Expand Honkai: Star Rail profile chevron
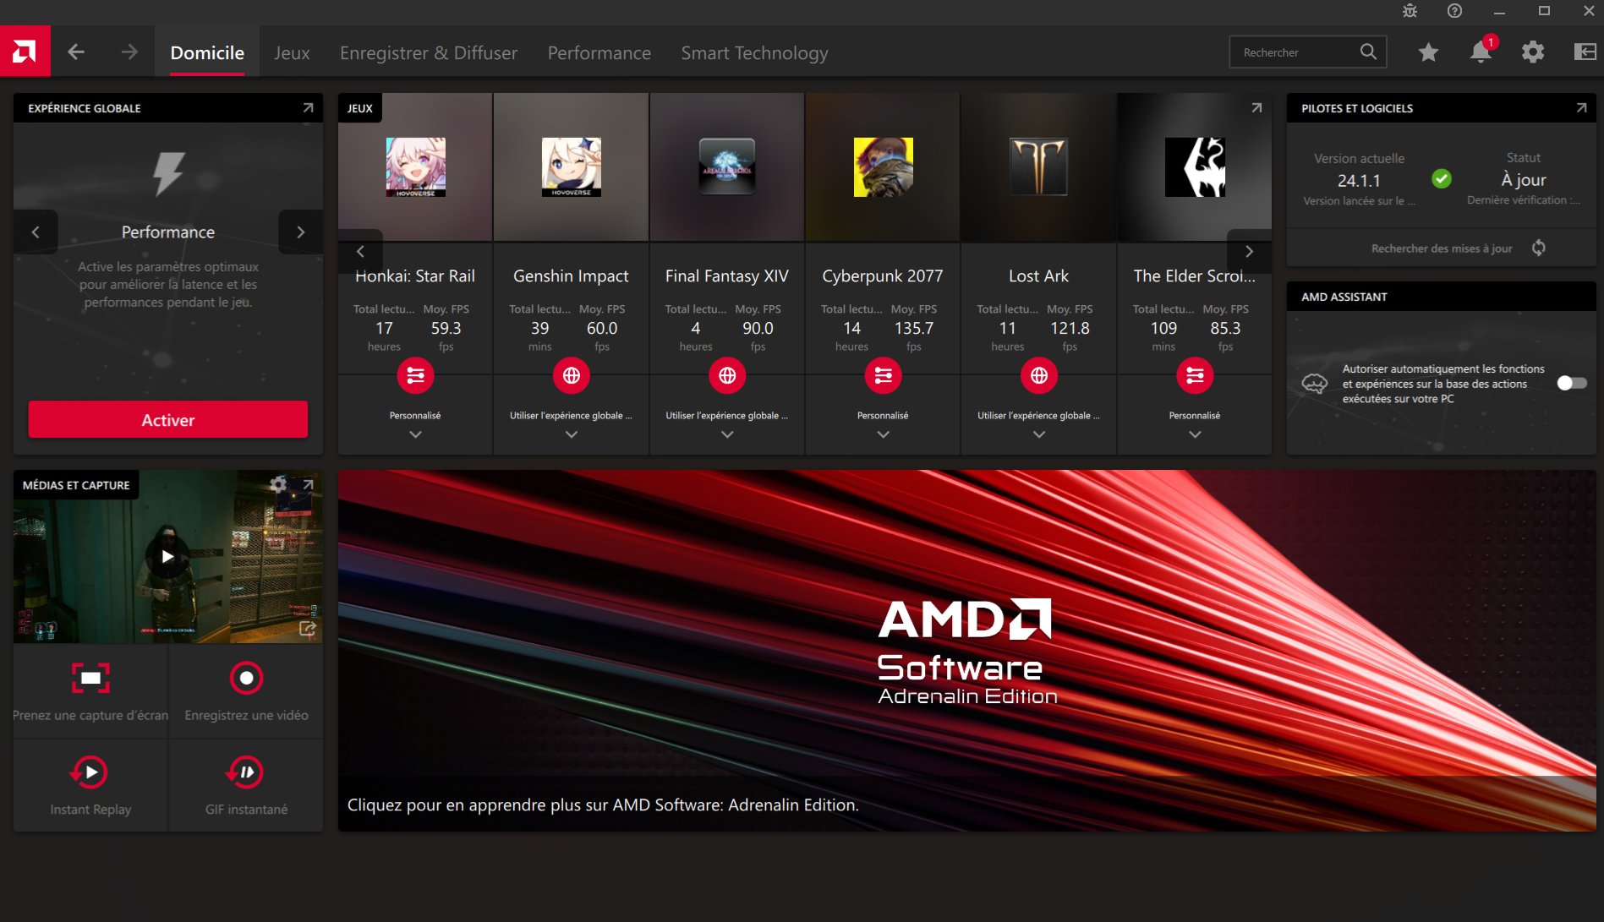Screen dimensions: 1604x922 (415, 434)
